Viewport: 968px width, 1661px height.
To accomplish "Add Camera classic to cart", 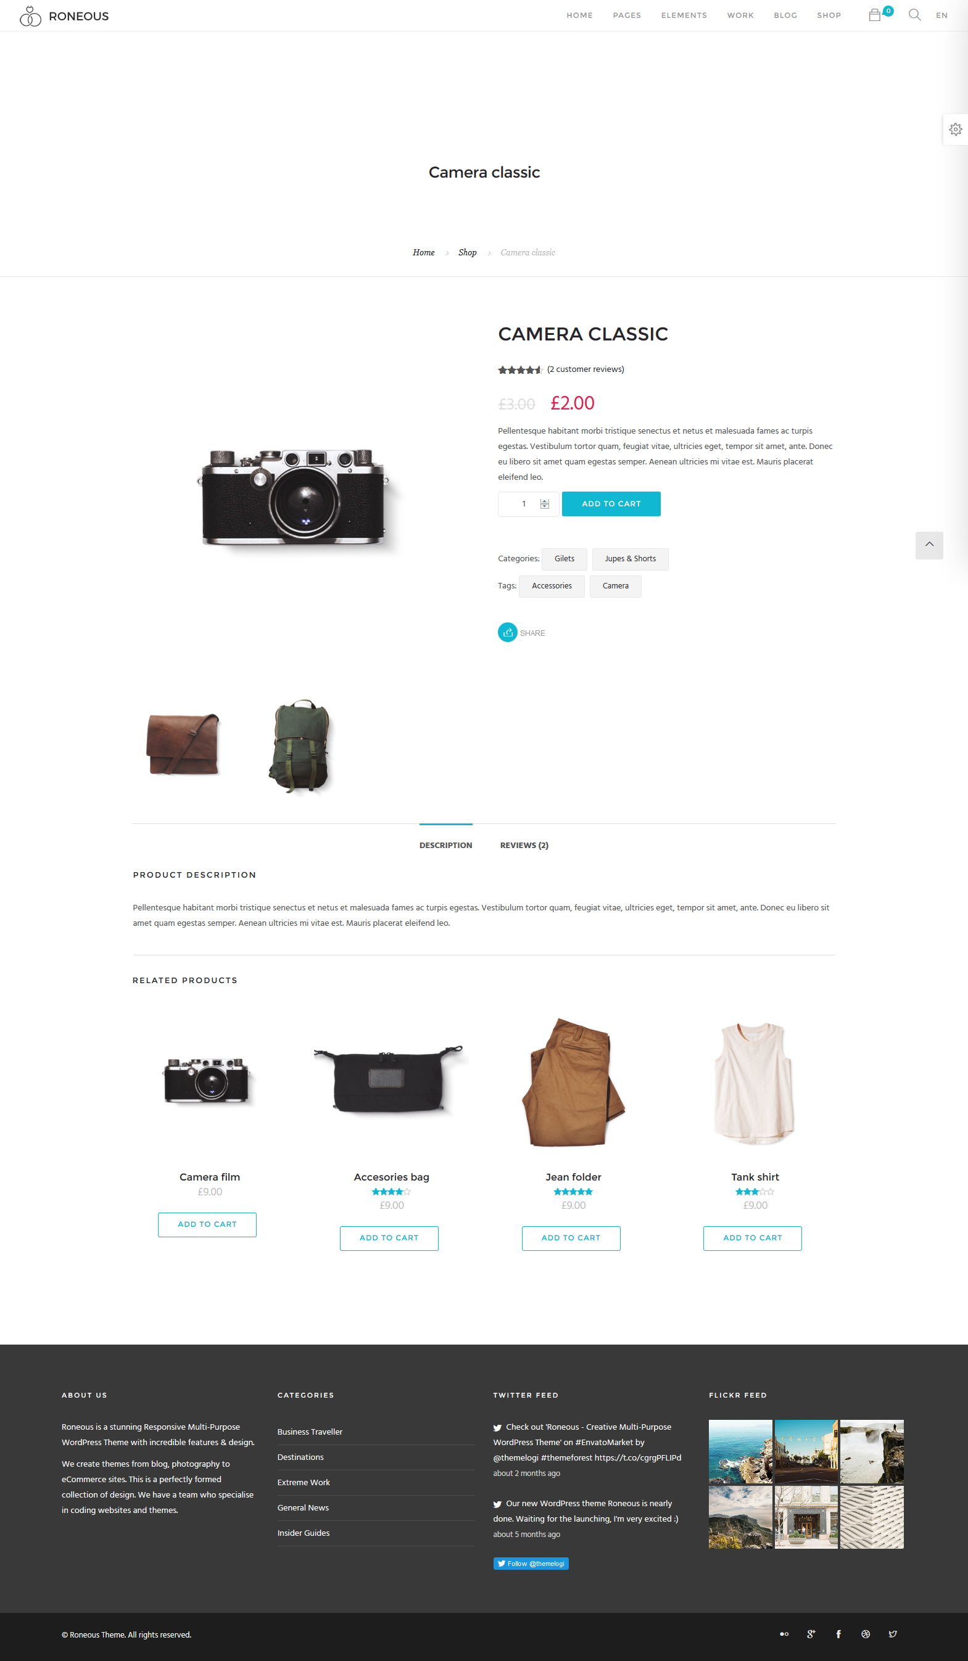I will pyautogui.click(x=611, y=503).
